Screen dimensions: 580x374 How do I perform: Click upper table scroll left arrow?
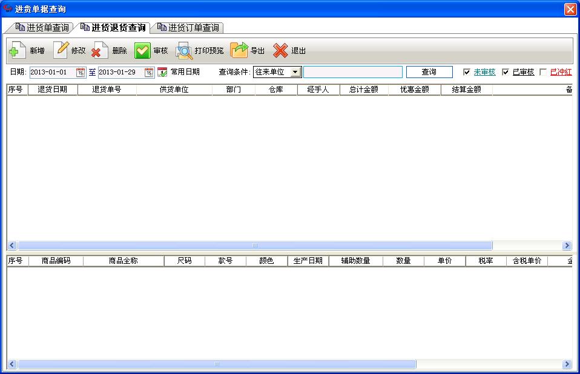[12, 245]
